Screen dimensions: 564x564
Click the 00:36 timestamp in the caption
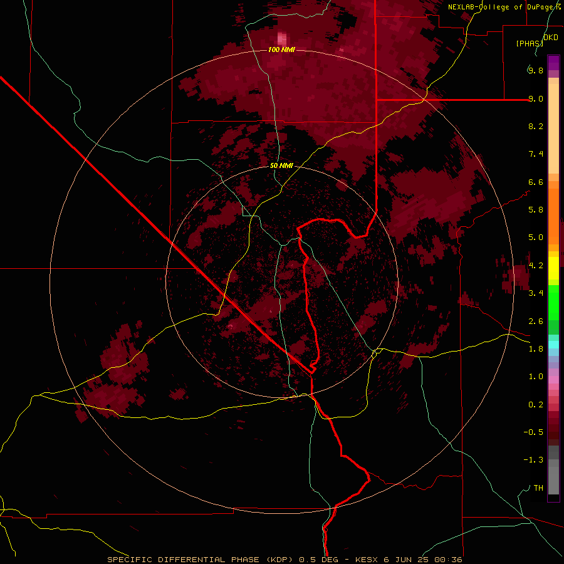coord(448,560)
